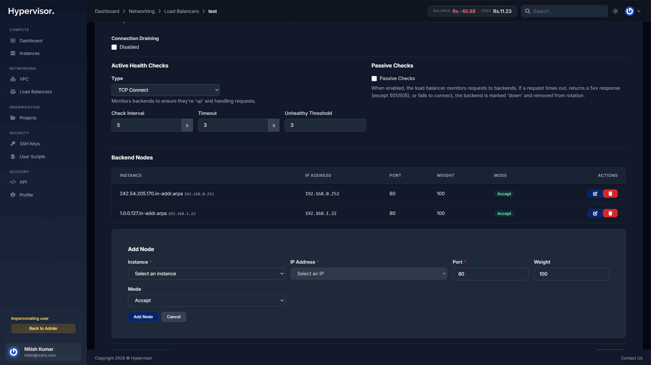This screenshot has height=365, width=651.
Task: Open the health check Type dropdown
Action: coord(166,90)
